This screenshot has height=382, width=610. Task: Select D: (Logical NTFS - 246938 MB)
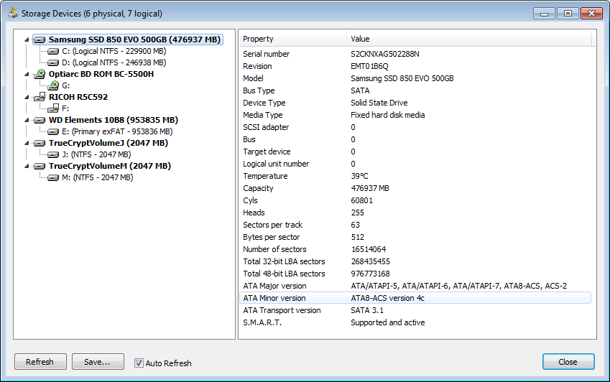114,62
